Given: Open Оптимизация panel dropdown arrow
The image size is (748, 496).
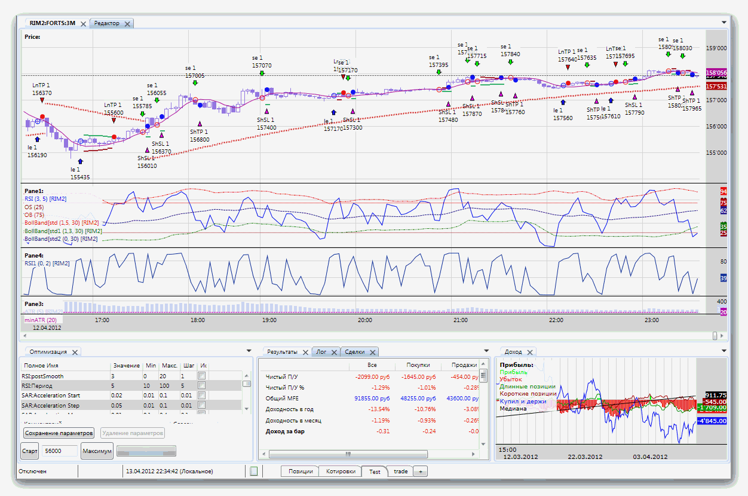Looking at the screenshot, I should coord(249,351).
